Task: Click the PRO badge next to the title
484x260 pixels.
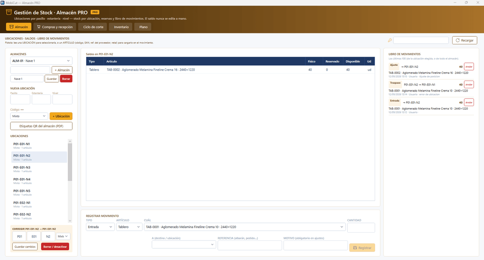Action: [x=95, y=12]
